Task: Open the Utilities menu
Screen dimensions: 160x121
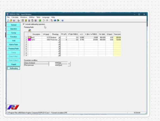Action: (32, 17)
